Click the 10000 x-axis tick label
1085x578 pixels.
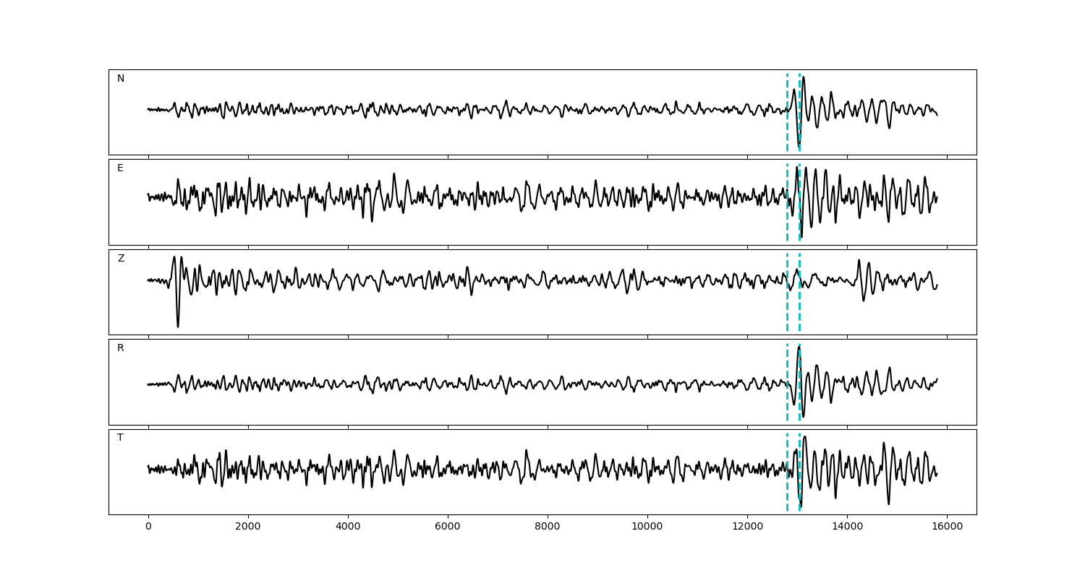click(647, 527)
